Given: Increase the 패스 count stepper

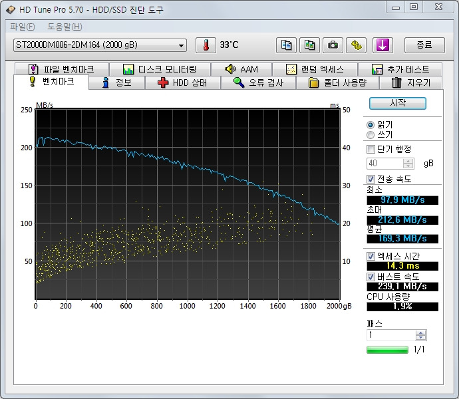Looking at the screenshot, I should tap(420, 332).
